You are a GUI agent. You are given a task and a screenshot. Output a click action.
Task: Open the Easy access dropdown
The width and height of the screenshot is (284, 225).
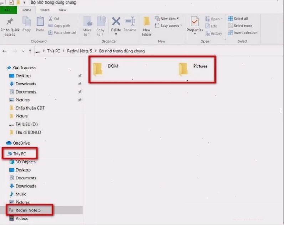(168, 26)
